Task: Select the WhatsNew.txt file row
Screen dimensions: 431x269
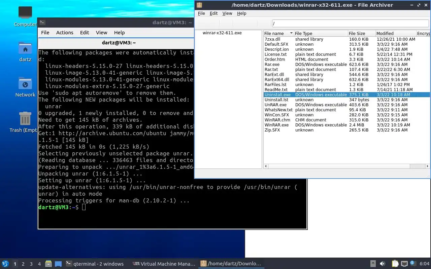Action: point(347,110)
